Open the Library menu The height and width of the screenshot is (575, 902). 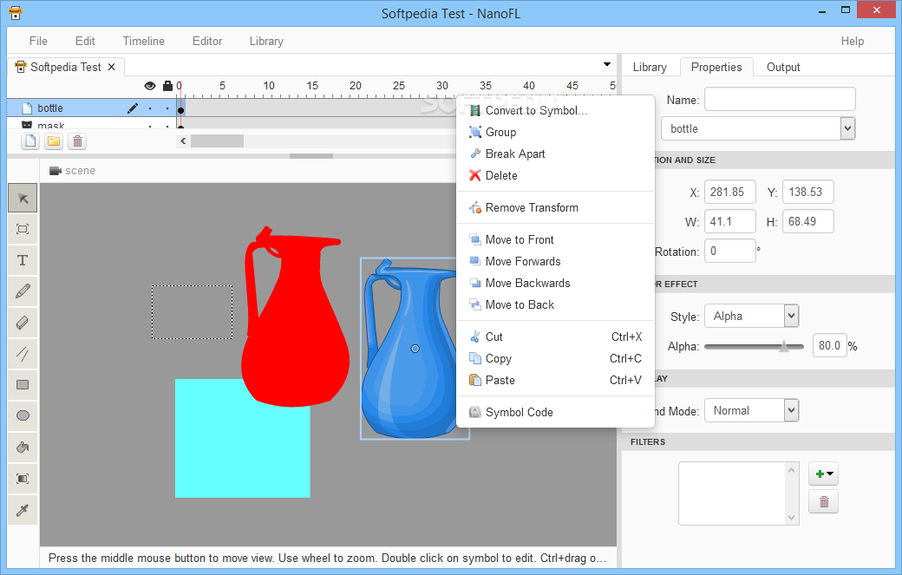(266, 41)
